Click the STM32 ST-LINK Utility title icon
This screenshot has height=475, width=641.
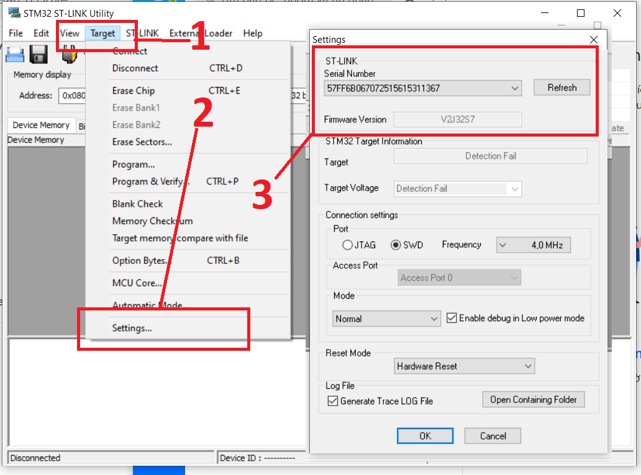coord(14,13)
